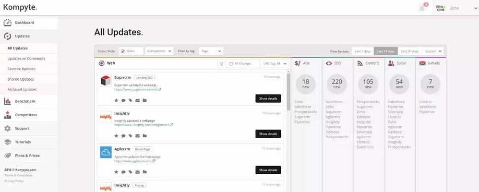Click the 7 new e-mails counter

(x=431, y=84)
